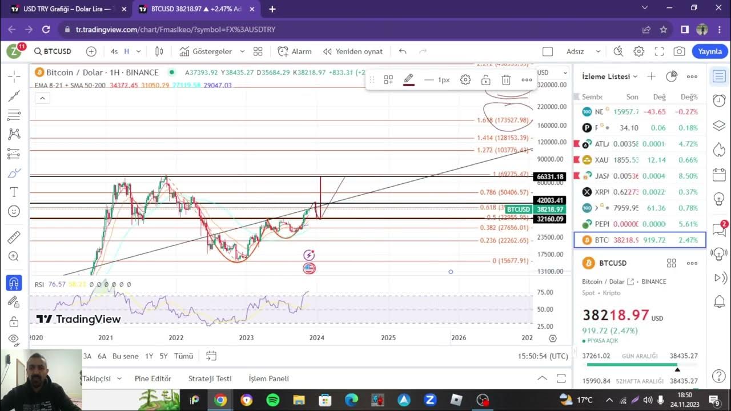
Task: Collapse the indicator legend chevron
Action: (42, 98)
